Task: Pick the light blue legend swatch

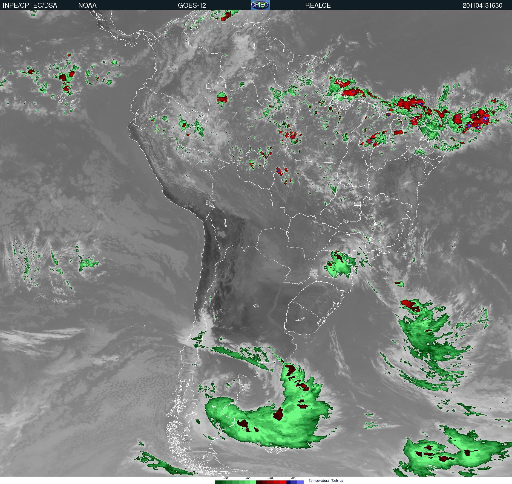Action: tap(300, 482)
